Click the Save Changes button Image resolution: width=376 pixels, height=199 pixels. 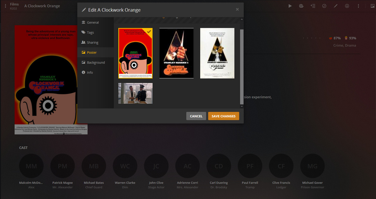pos(223,116)
